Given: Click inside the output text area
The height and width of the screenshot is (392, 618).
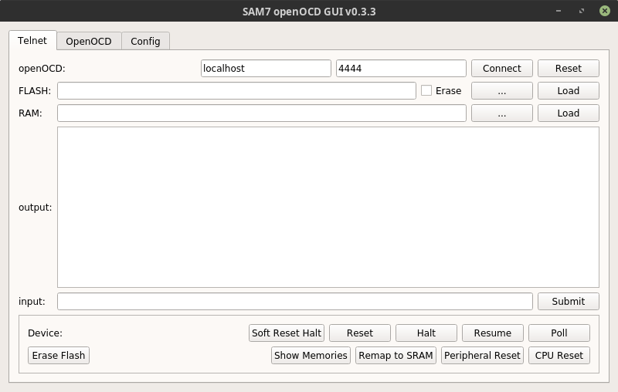Looking at the screenshot, I should [x=328, y=207].
